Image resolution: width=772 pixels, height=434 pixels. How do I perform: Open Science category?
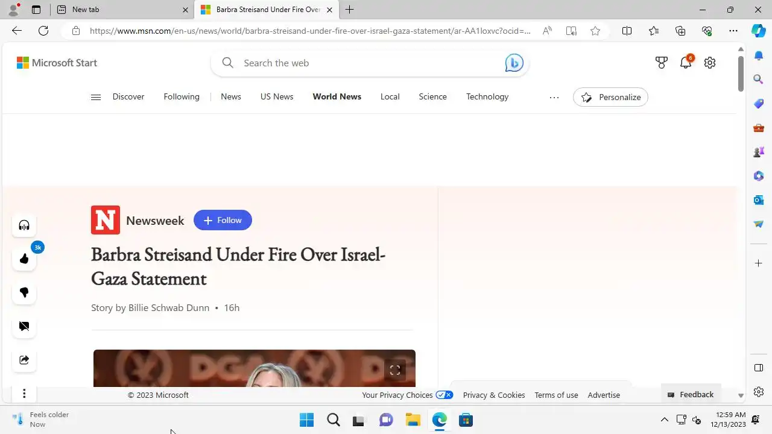[x=433, y=96]
